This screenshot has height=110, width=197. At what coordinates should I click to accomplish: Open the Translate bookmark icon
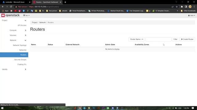[32, 11]
